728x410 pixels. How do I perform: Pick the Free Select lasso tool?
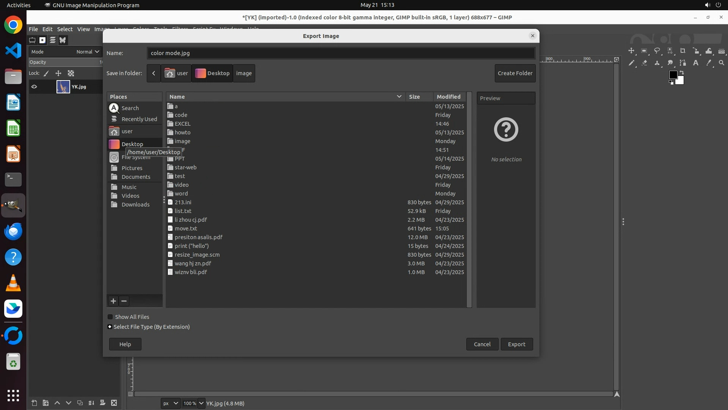657,51
